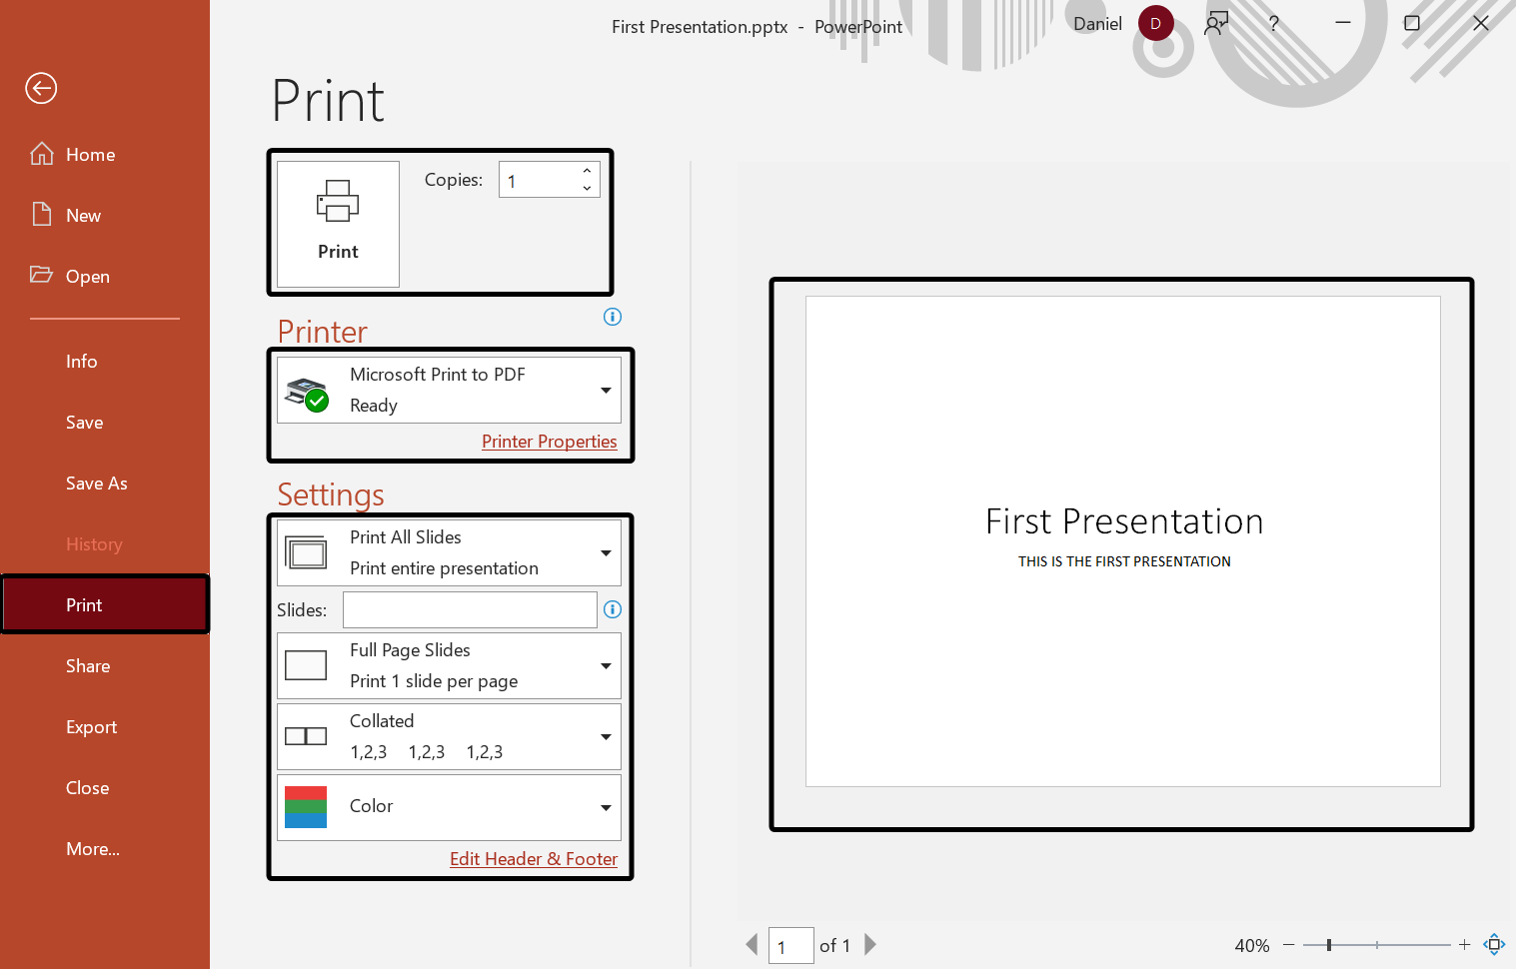Open the Save As menu item
The width and height of the screenshot is (1516, 969).
(97, 484)
